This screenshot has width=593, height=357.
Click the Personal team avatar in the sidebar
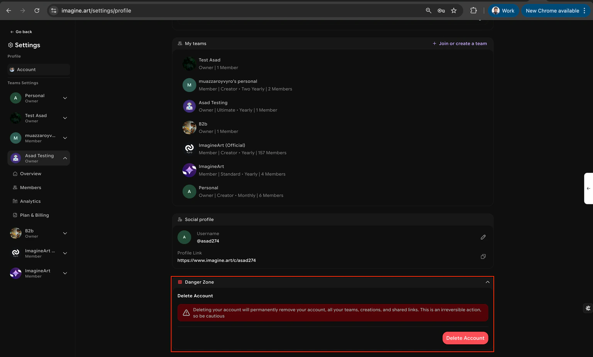pyautogui.click(x=15, y=98)
